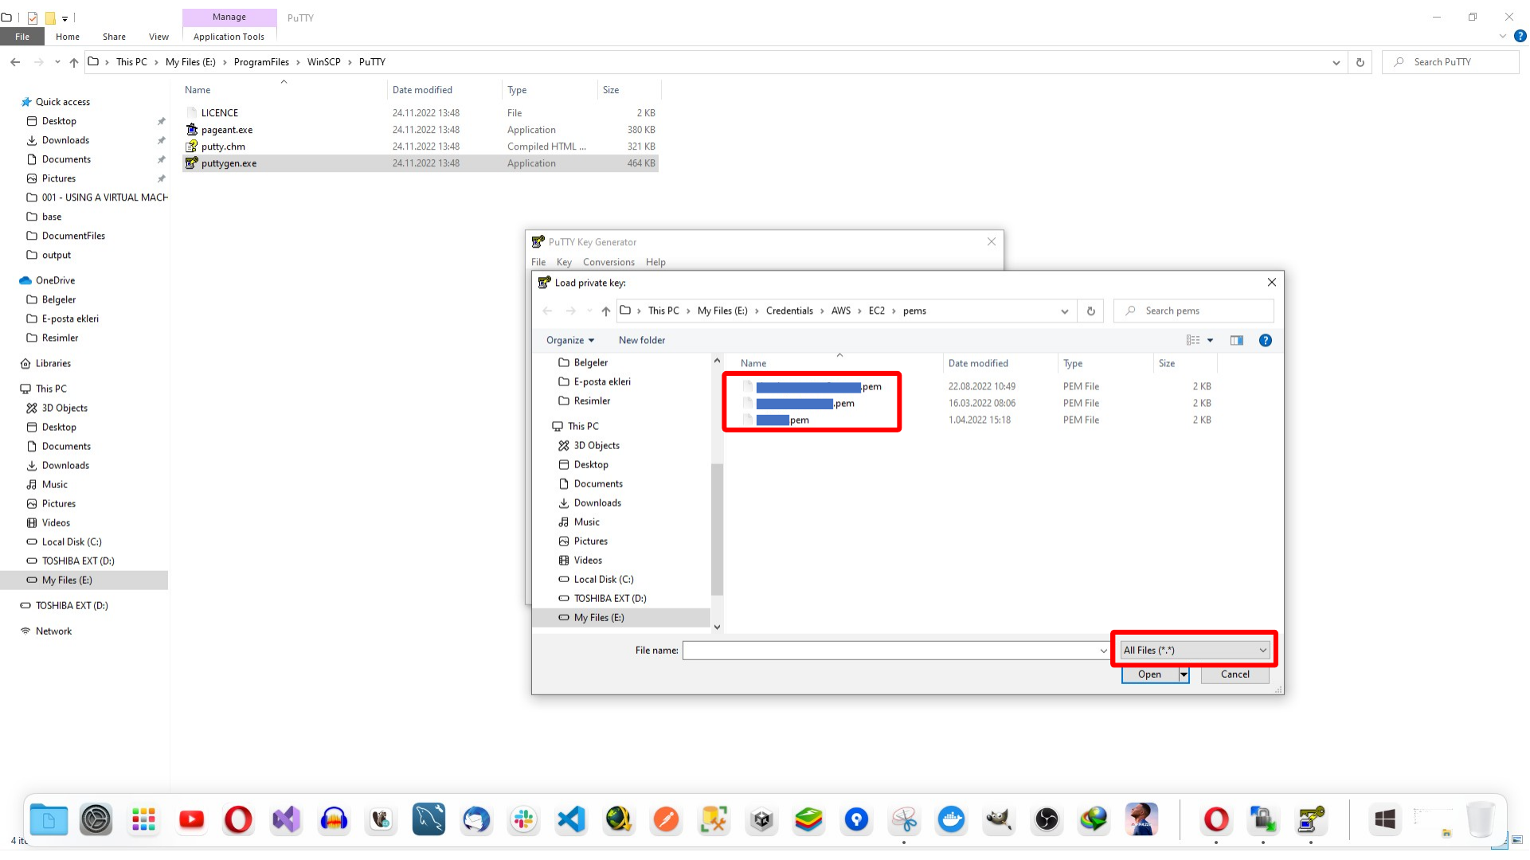Launch Docker Desktop from the dock
Viewport: 1530px width, 860px height.
point(951,819)
